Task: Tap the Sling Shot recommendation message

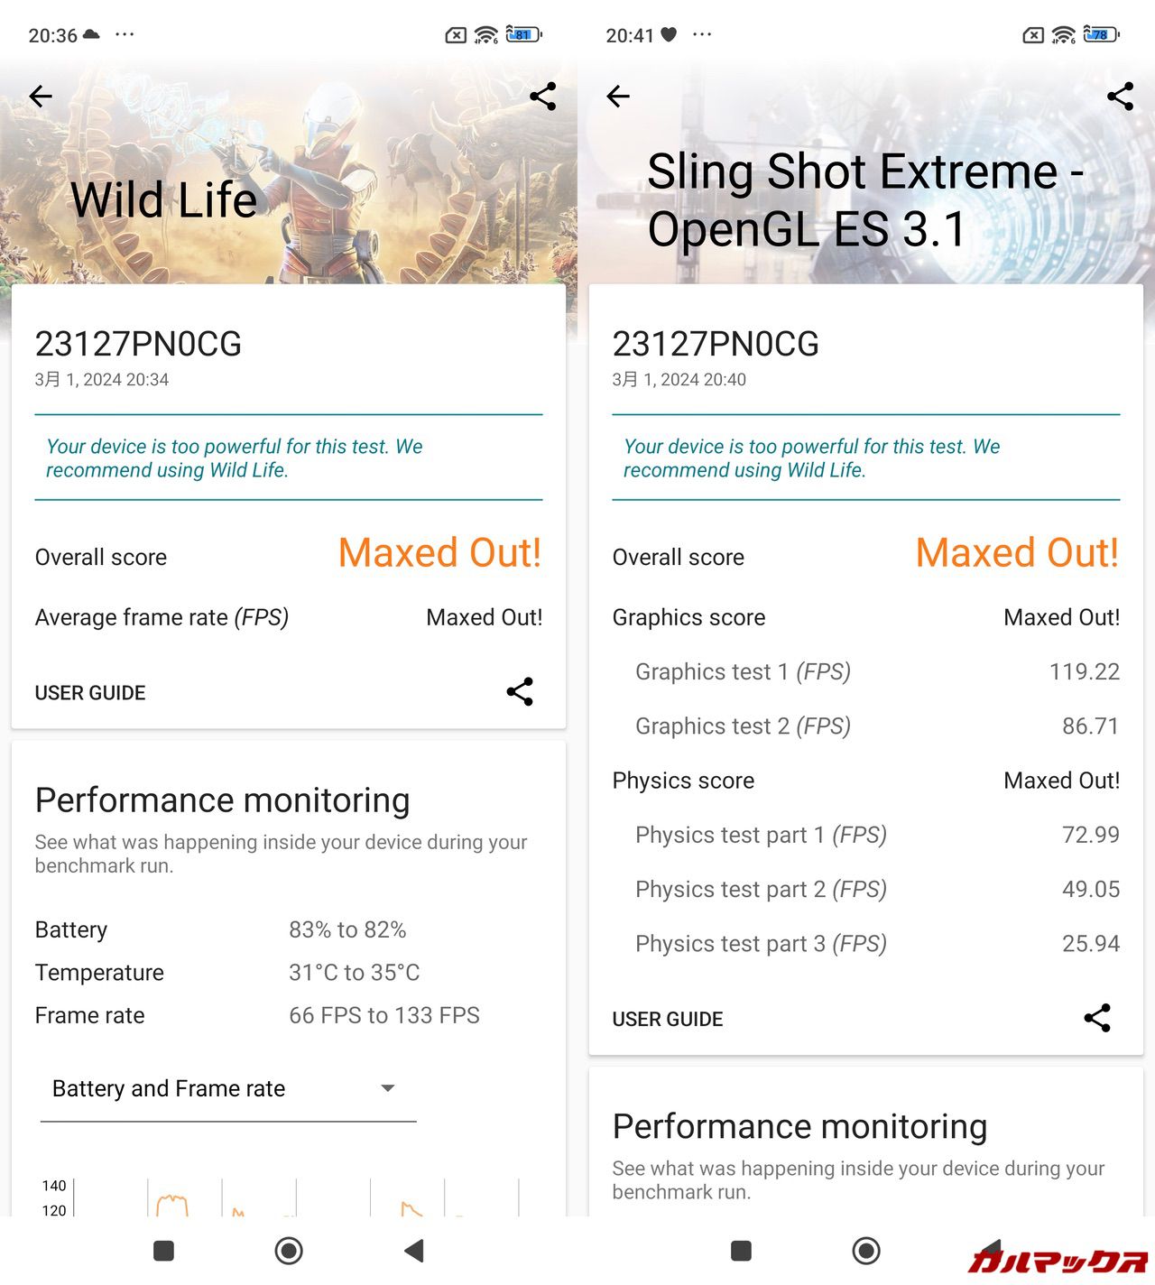Action: click(x=812, y=458)
